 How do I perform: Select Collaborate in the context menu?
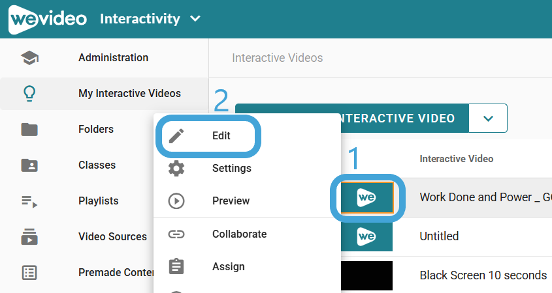coord(239,234)
